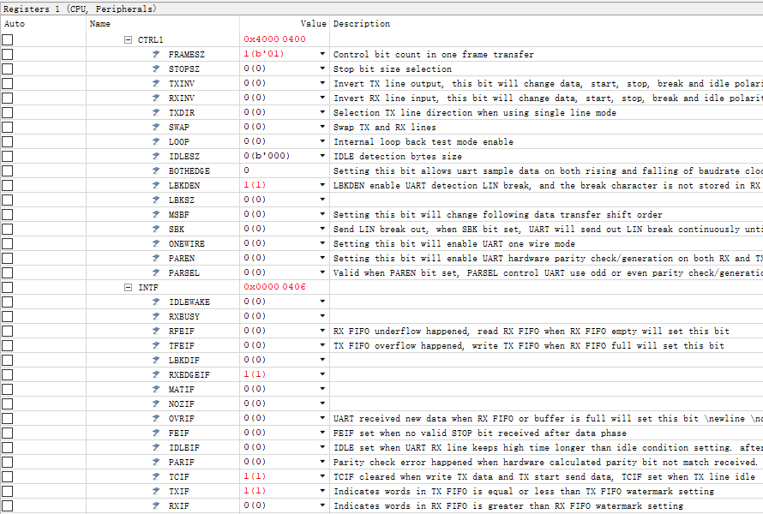Collapse the INTF register group
This screenshot has height=514, width=763.
tap(128, 287)
